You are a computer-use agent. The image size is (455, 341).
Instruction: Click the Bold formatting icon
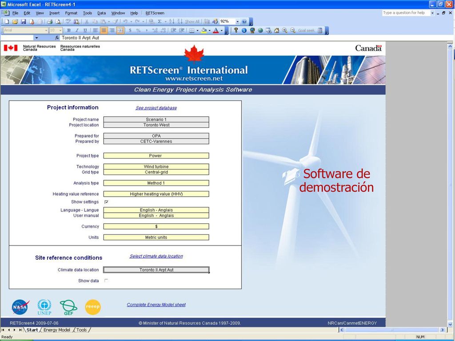point(69,30)
